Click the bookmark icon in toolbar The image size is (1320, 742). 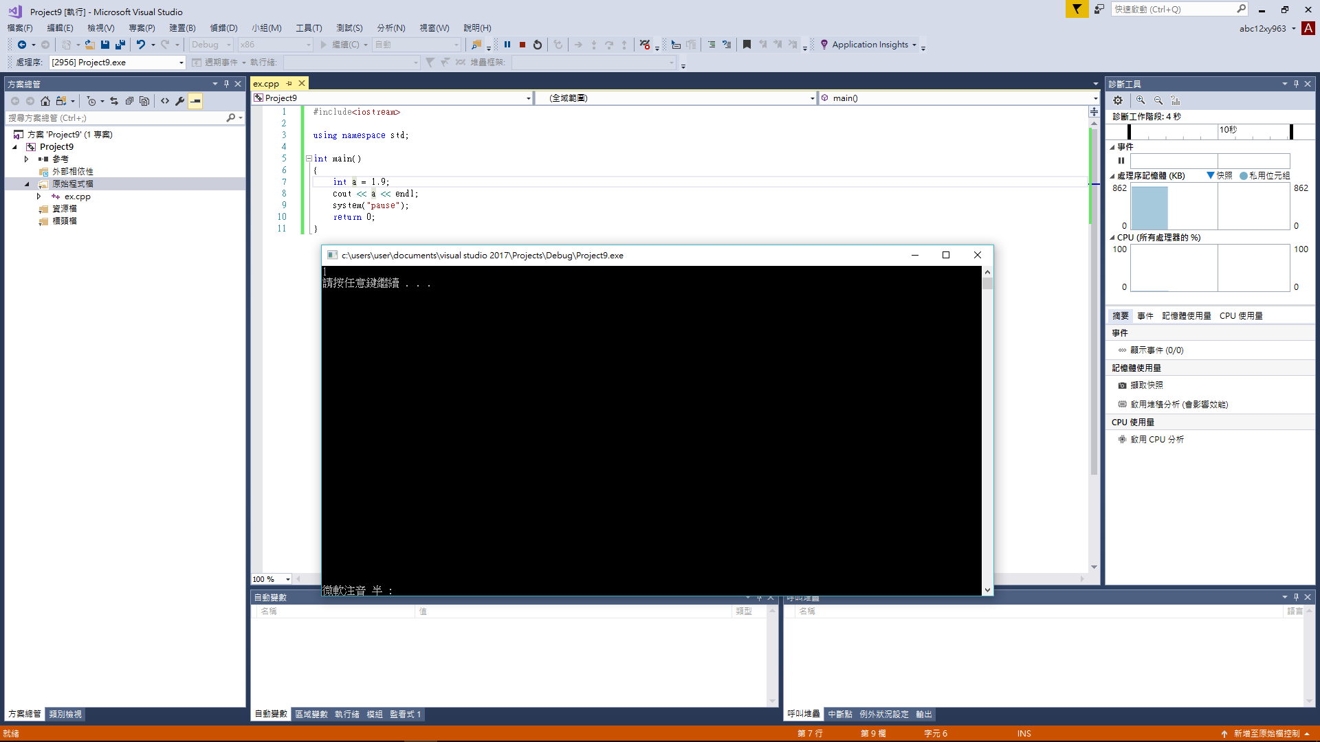747,45
